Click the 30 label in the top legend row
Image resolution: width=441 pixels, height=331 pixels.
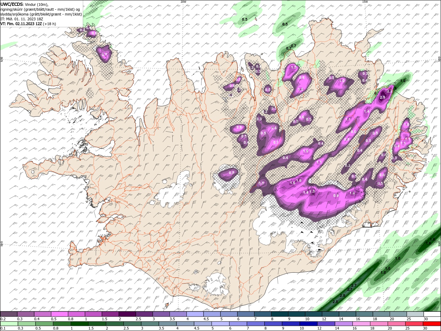[x=426, y=319]
